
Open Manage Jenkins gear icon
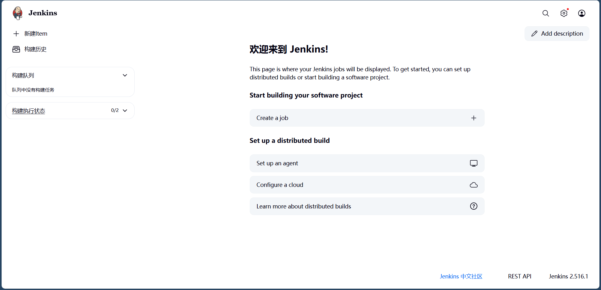[564, 13]
